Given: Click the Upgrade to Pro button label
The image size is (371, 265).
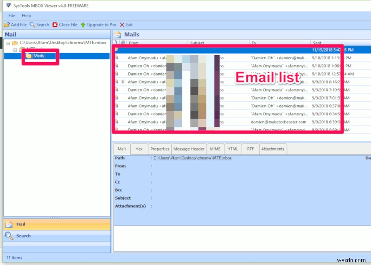Looking at the screenshot, I should (x=102, y=25).
